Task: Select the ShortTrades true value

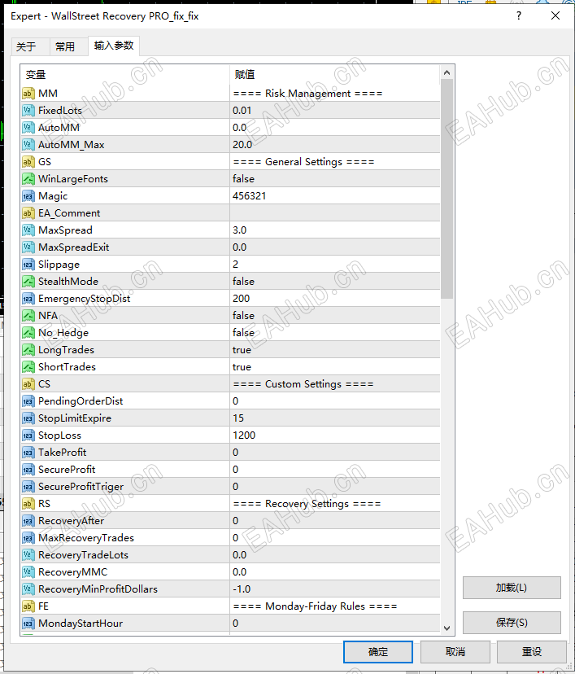Action: 242,366
